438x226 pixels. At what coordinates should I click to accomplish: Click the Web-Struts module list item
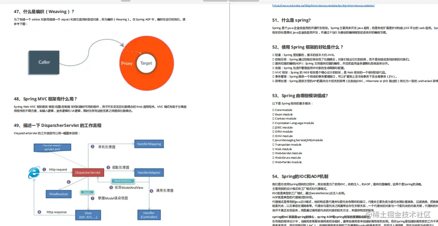click(287, 157)
